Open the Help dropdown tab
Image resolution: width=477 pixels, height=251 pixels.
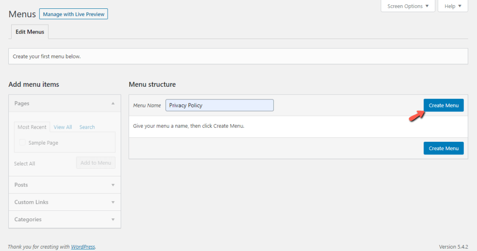pyautogui.click(x=453, y=6)
